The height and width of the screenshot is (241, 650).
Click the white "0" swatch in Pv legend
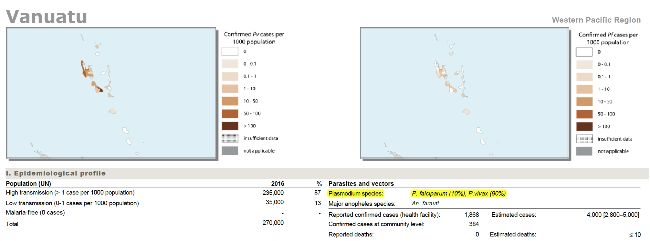point(230,51)
